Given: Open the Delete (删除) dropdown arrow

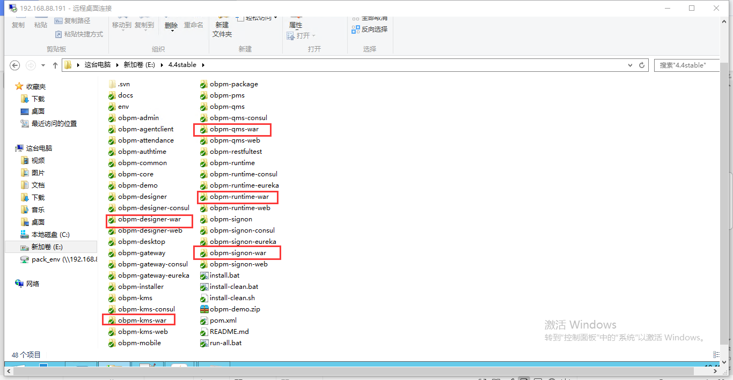Looking at the screenshot, I should [x=172, y=32].
